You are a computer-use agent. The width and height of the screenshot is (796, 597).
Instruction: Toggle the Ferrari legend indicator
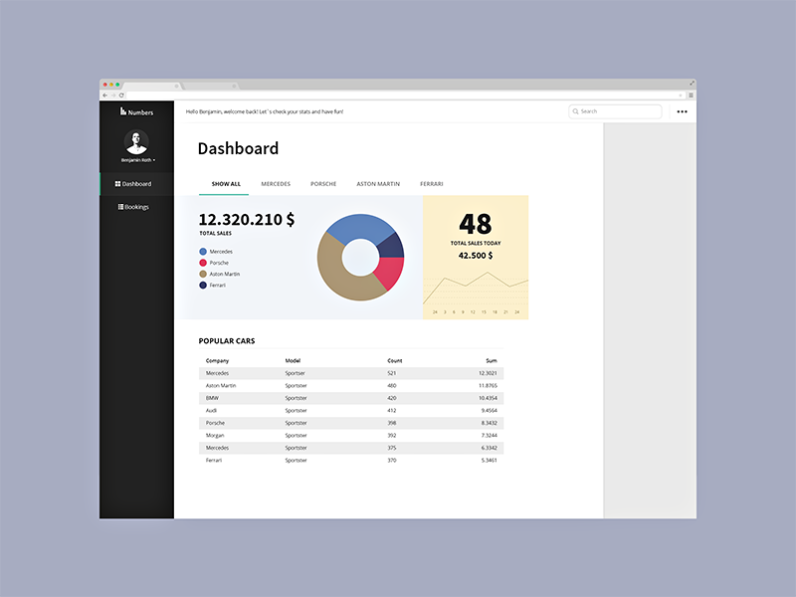203,286
